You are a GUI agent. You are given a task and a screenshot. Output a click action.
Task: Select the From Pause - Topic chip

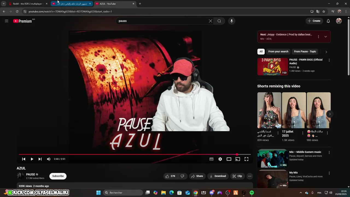305,51
